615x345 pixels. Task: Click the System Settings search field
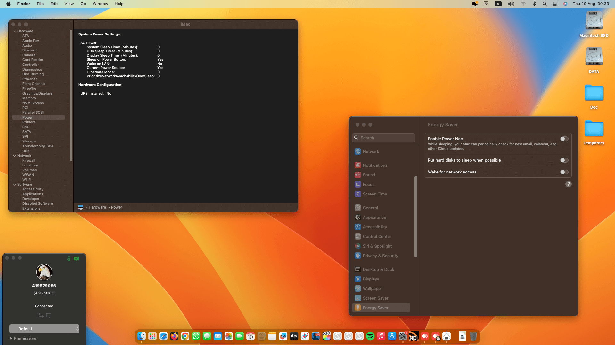pyautogui.click(x=383, y=138)
